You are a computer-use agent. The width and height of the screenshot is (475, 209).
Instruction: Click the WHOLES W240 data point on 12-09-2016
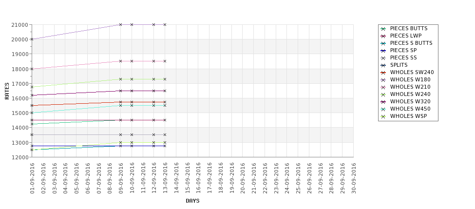153,79
